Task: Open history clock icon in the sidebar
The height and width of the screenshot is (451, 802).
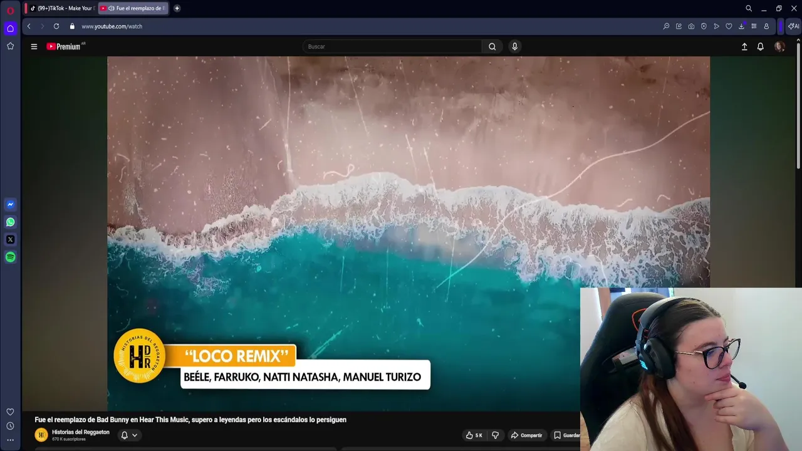Action: tap(10, 426)
